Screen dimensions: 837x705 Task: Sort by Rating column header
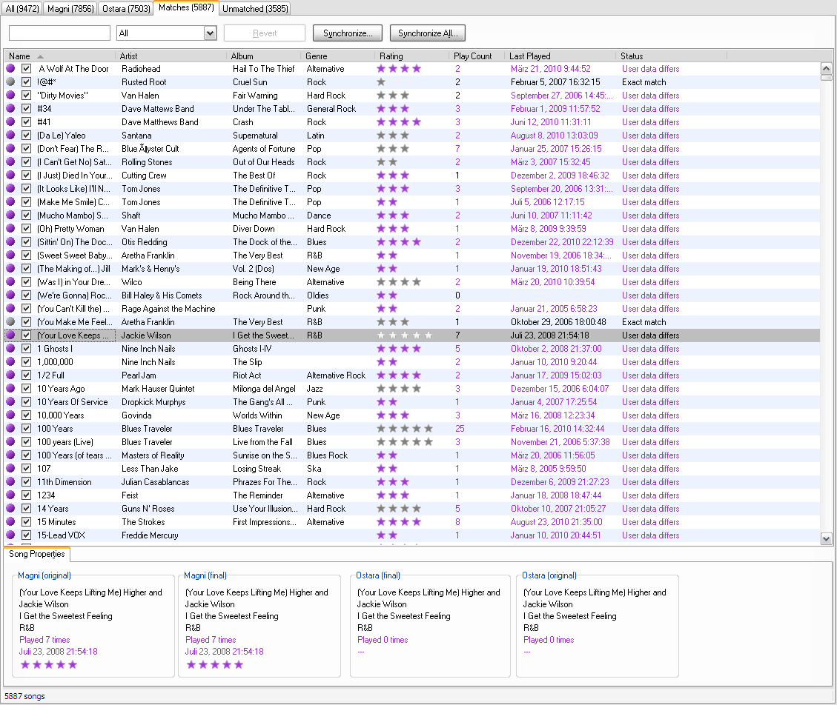click(412, 56)
